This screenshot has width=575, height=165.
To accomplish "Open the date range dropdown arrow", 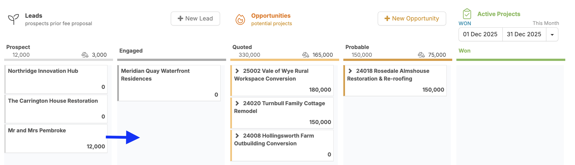I will (x=552, y=35).
